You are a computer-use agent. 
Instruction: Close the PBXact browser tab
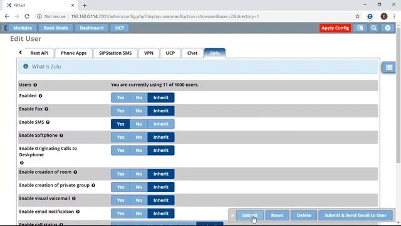click(73, 5)
